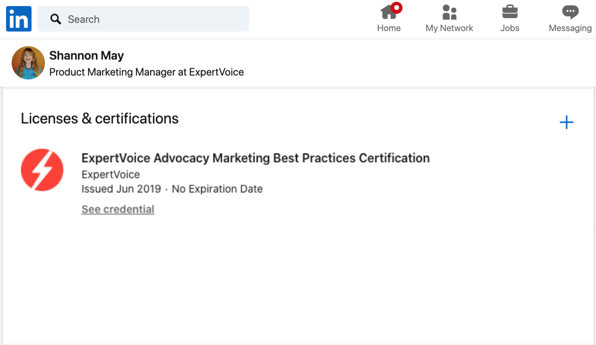596x345 pixels.
Task: Open the LinkedIn home logo
Action: click(19, 19)
